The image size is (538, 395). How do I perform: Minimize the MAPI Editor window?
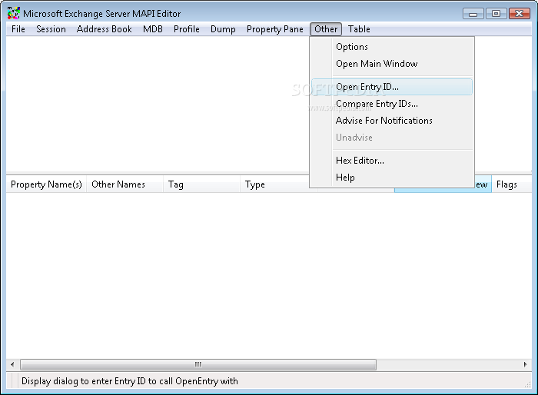[473, 14]
